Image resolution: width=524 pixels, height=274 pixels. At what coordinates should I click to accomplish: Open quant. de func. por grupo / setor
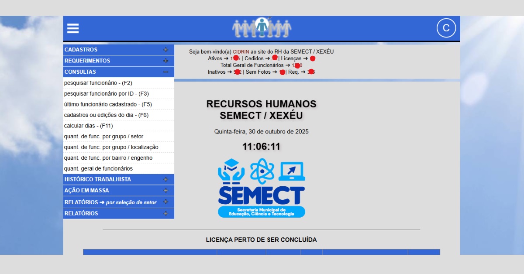(103, 137)
